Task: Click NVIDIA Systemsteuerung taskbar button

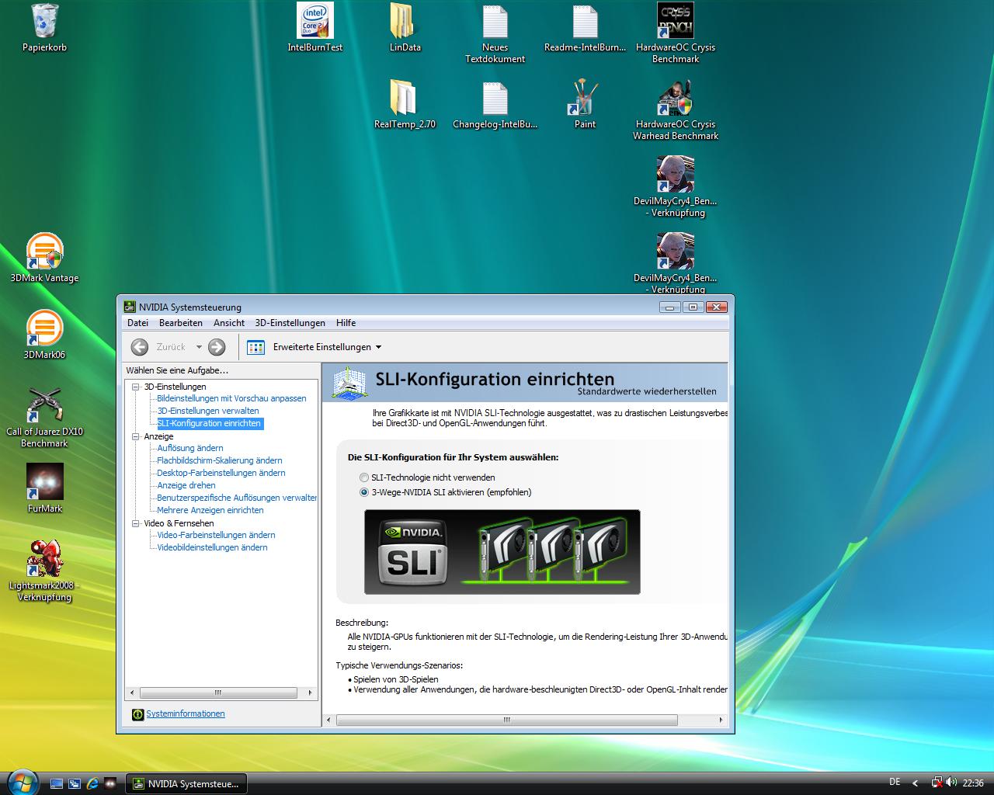Action: 186,784
